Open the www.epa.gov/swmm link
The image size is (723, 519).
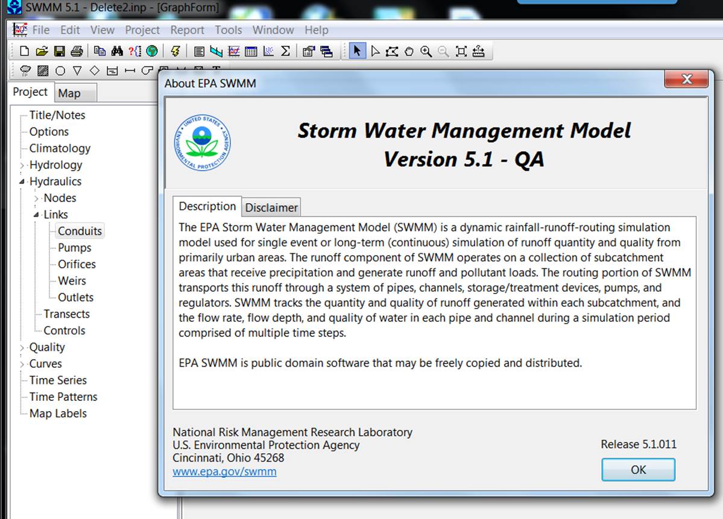click(224, 472)
